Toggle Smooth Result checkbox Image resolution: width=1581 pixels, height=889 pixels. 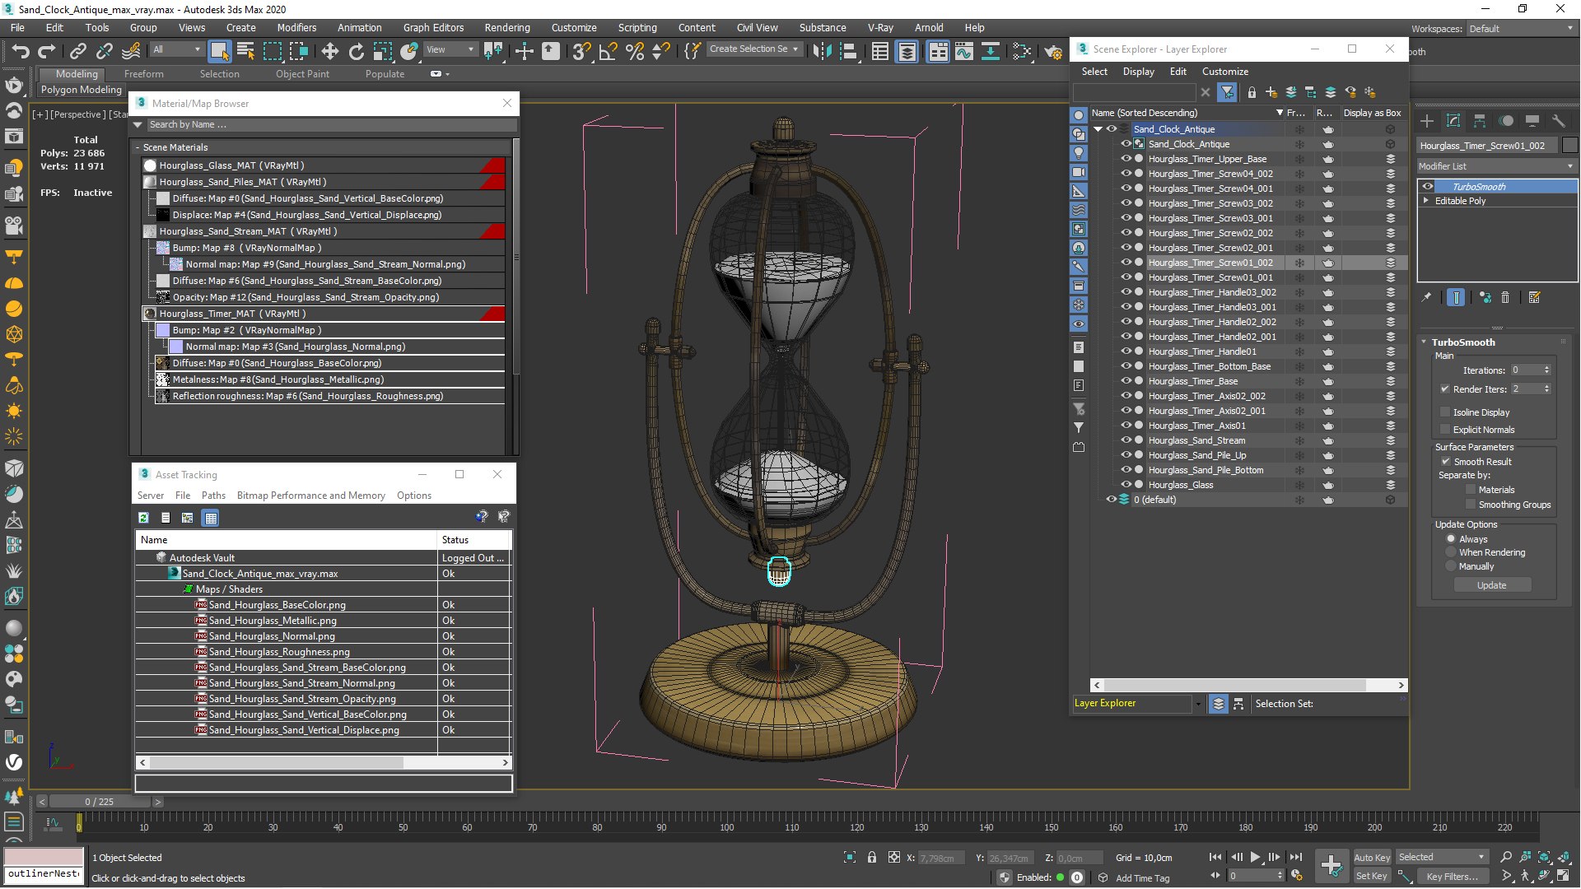1446,462
